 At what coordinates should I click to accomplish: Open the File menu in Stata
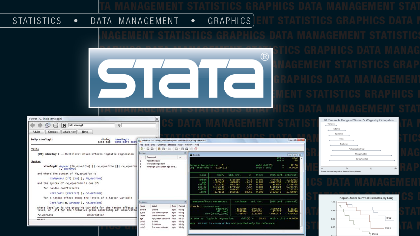click(x=141, y=145)
